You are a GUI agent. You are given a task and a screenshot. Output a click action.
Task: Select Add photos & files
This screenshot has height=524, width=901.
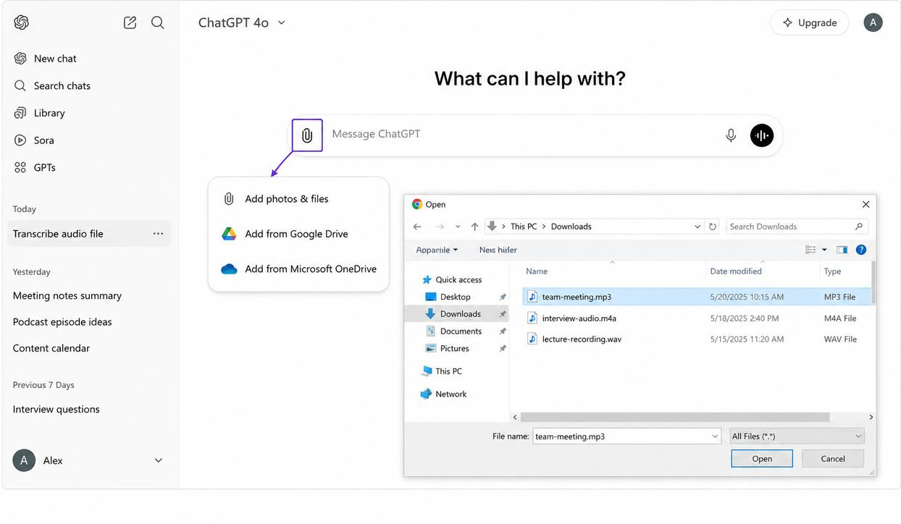coord(298,199)
